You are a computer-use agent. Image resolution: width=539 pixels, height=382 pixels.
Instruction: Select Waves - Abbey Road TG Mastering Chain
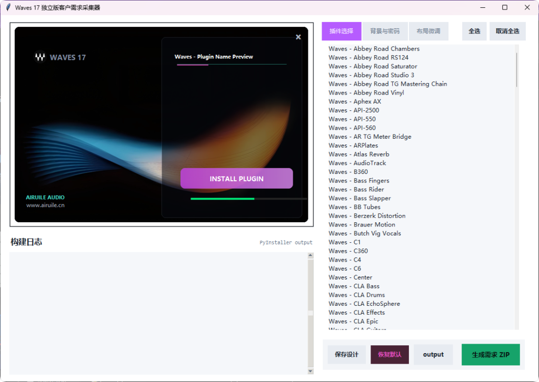[388, 84]
